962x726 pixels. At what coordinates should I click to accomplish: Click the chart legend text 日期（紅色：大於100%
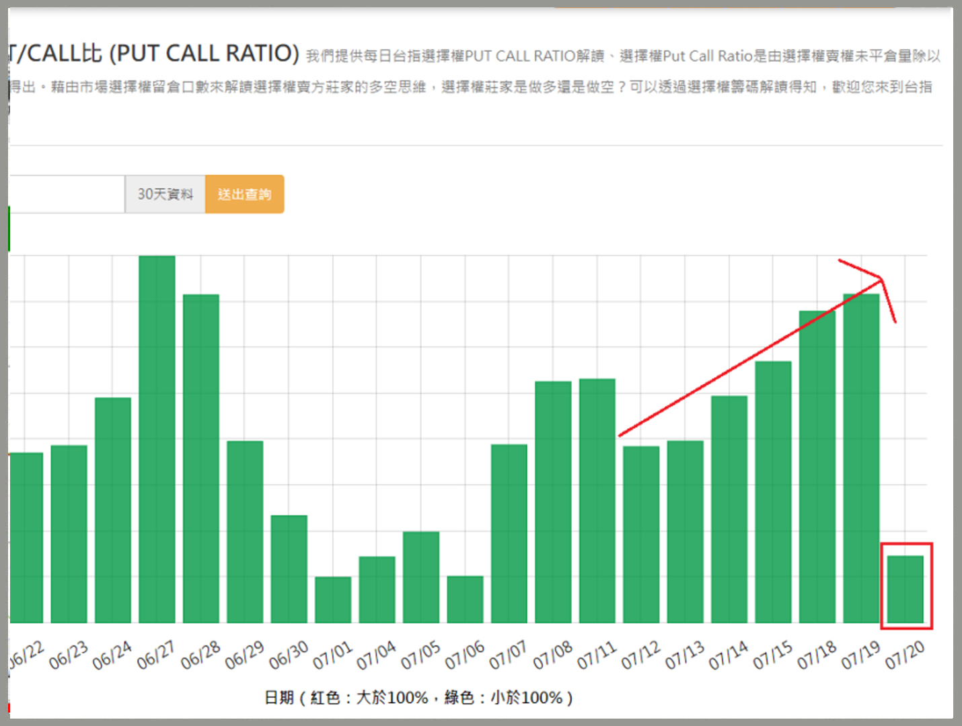346,698
